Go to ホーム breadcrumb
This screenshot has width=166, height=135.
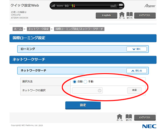click(x=18, y=29)
